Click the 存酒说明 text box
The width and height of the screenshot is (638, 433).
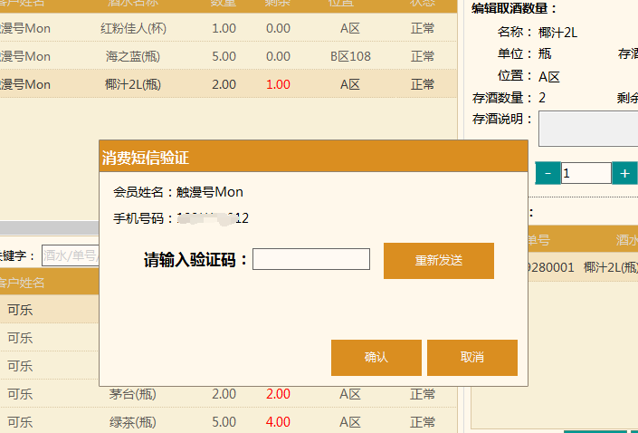click(588, 129)
